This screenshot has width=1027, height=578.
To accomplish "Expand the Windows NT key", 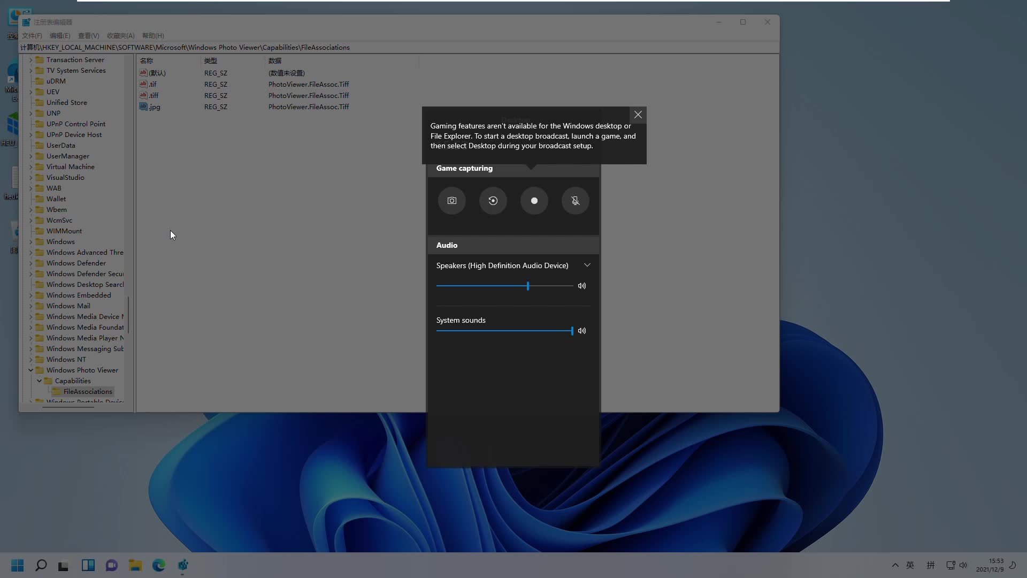I will coord(31,359).
